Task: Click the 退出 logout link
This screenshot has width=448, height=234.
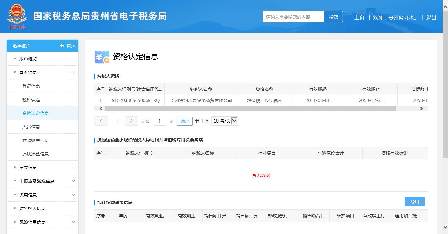Action: [431, 18]
